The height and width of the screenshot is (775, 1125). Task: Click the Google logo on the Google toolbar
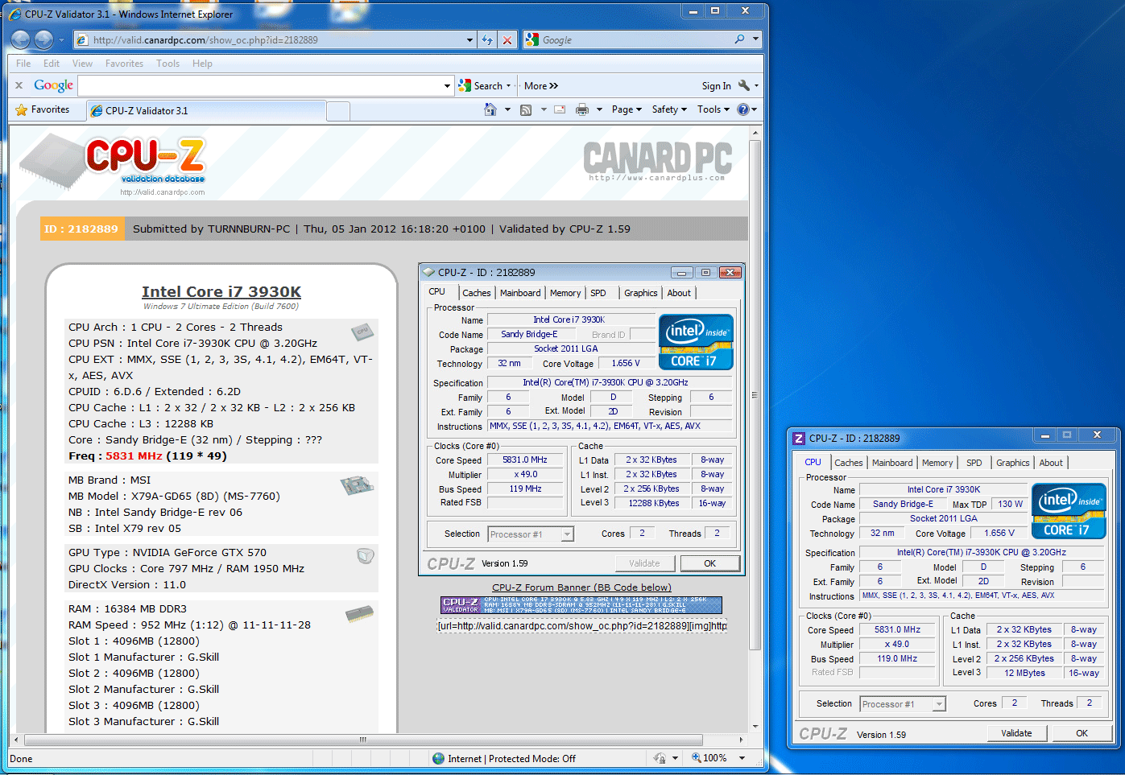pos(53,85)
